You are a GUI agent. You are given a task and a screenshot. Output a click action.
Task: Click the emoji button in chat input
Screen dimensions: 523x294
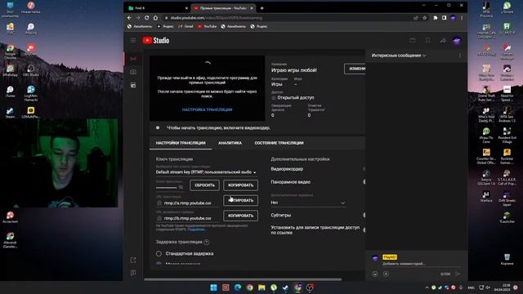pyautogui.click(x=375, y=274)
